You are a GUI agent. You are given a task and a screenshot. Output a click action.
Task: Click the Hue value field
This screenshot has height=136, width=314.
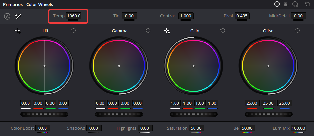coord(247,128)
